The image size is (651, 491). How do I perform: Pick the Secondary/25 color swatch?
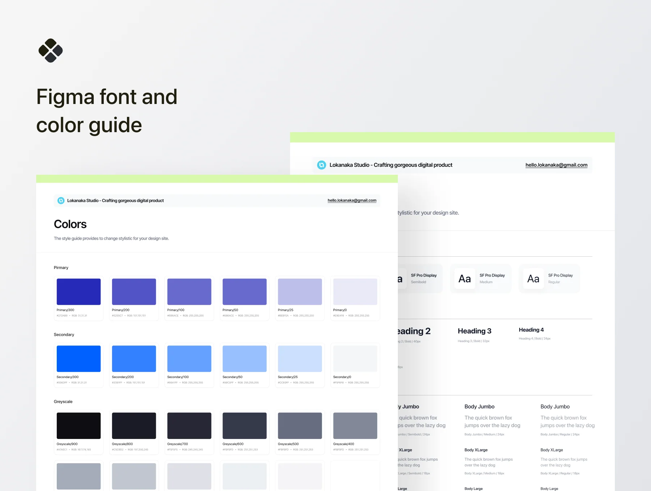point(300,359)
